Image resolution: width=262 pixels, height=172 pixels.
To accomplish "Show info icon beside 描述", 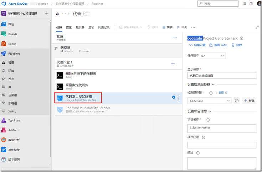I will click(x=198, y=153).
